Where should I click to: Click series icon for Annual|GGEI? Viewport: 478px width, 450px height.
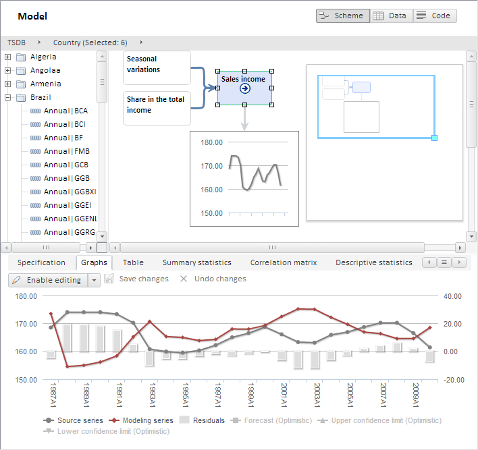(35, 205)
